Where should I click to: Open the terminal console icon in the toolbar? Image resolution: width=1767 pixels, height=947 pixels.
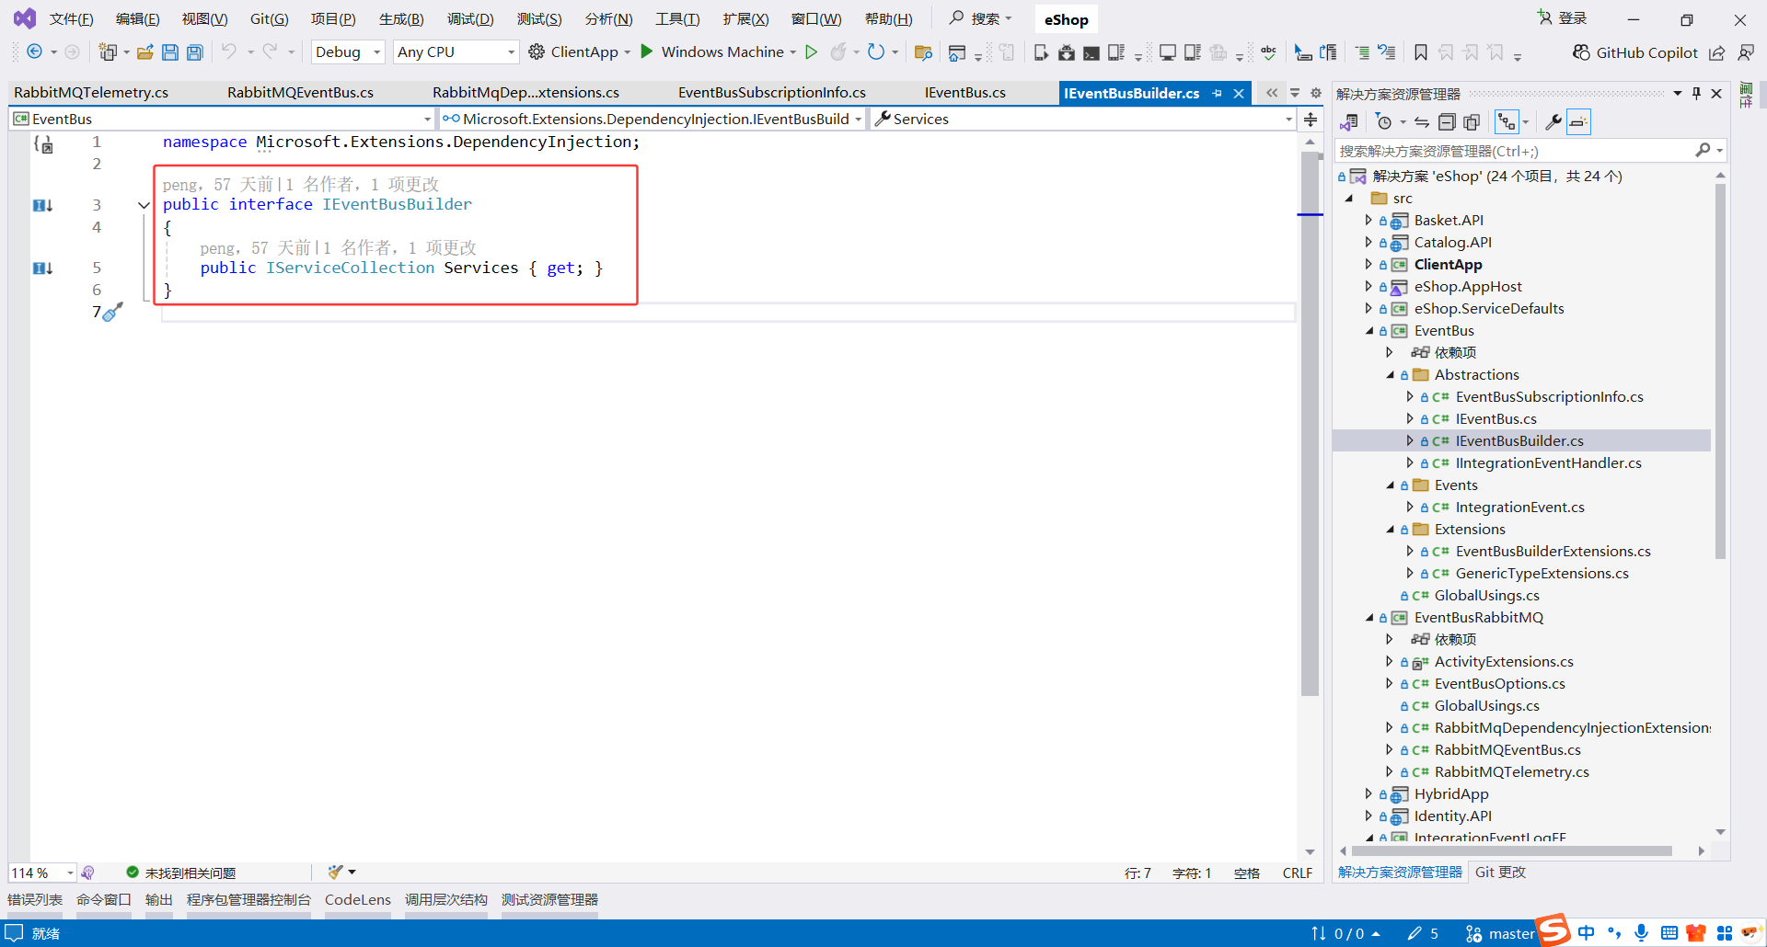[x=1091, y=52]
